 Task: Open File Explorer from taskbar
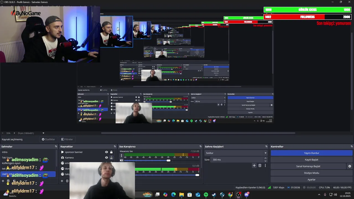181,195
